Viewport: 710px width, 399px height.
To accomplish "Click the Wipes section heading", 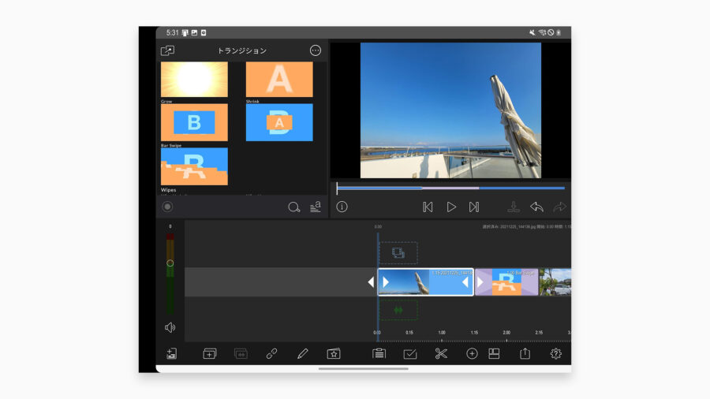I will [x=169, y=190].
